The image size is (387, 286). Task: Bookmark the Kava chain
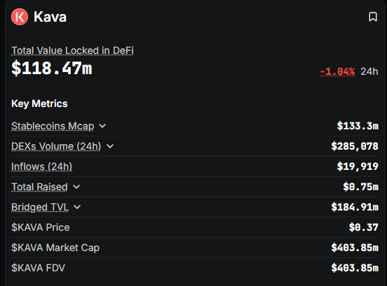373,17
